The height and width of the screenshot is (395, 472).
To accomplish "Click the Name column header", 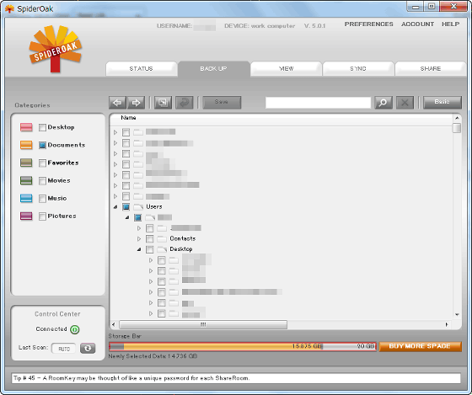I will coord(128,118).
